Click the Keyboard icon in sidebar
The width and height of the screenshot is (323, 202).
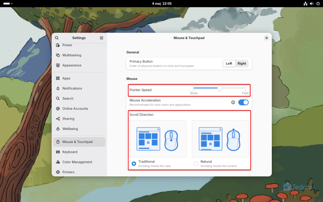point(58,152)
